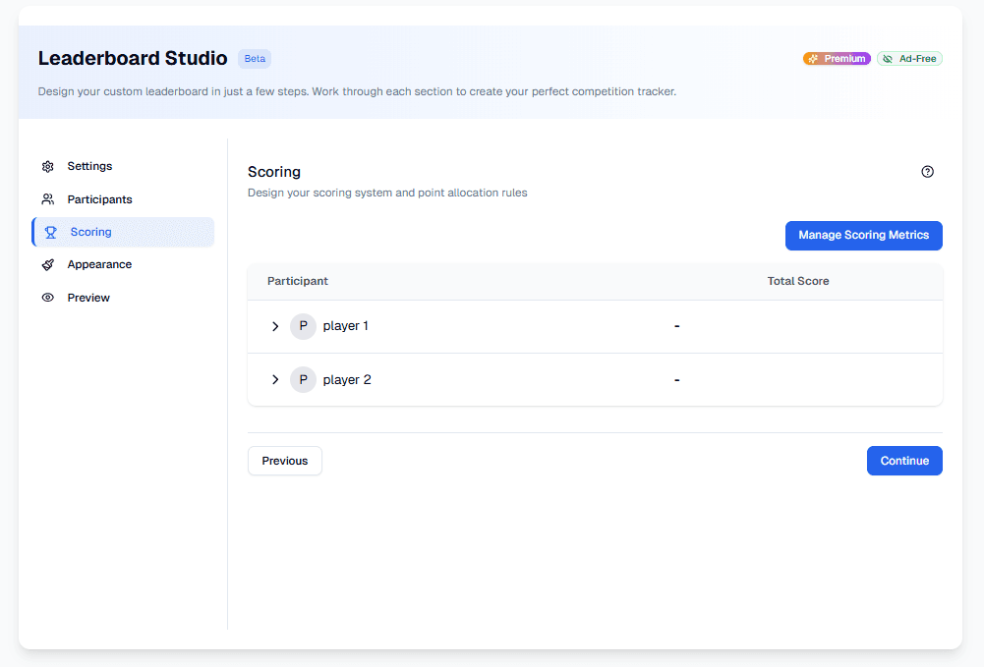The width and height of the screenshot is (984, 667).
Task: Switch to the Appearance section
Action: 98,264
